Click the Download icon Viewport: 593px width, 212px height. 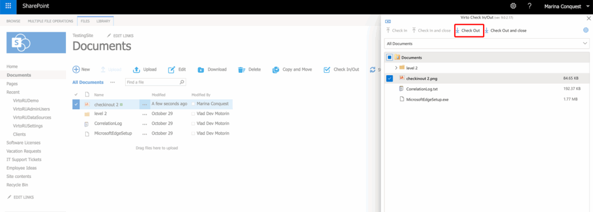click(x=201, y=69)
